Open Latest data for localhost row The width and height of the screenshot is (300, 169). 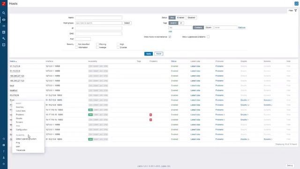[x=195, y=91]
